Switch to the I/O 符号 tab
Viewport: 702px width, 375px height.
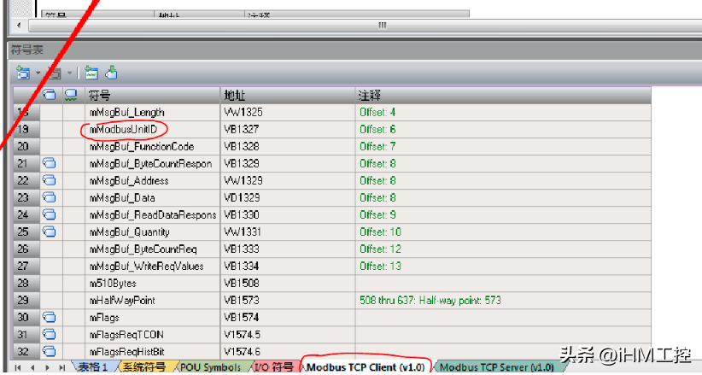tap(274, 367)
